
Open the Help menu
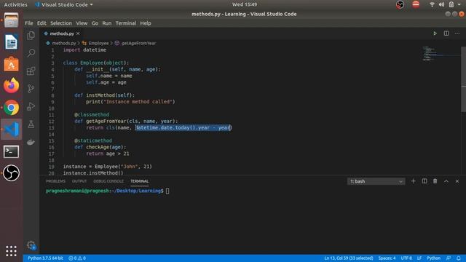point(146,23)
